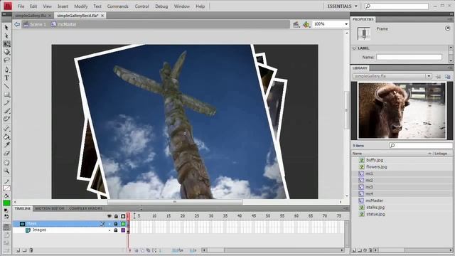
Task: Open the stage zoom 100% dropdown
Action: coord(346,24)
